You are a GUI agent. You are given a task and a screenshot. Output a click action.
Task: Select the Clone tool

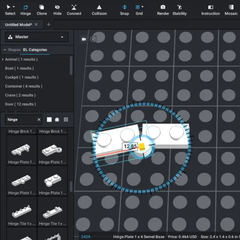[42, 10]
